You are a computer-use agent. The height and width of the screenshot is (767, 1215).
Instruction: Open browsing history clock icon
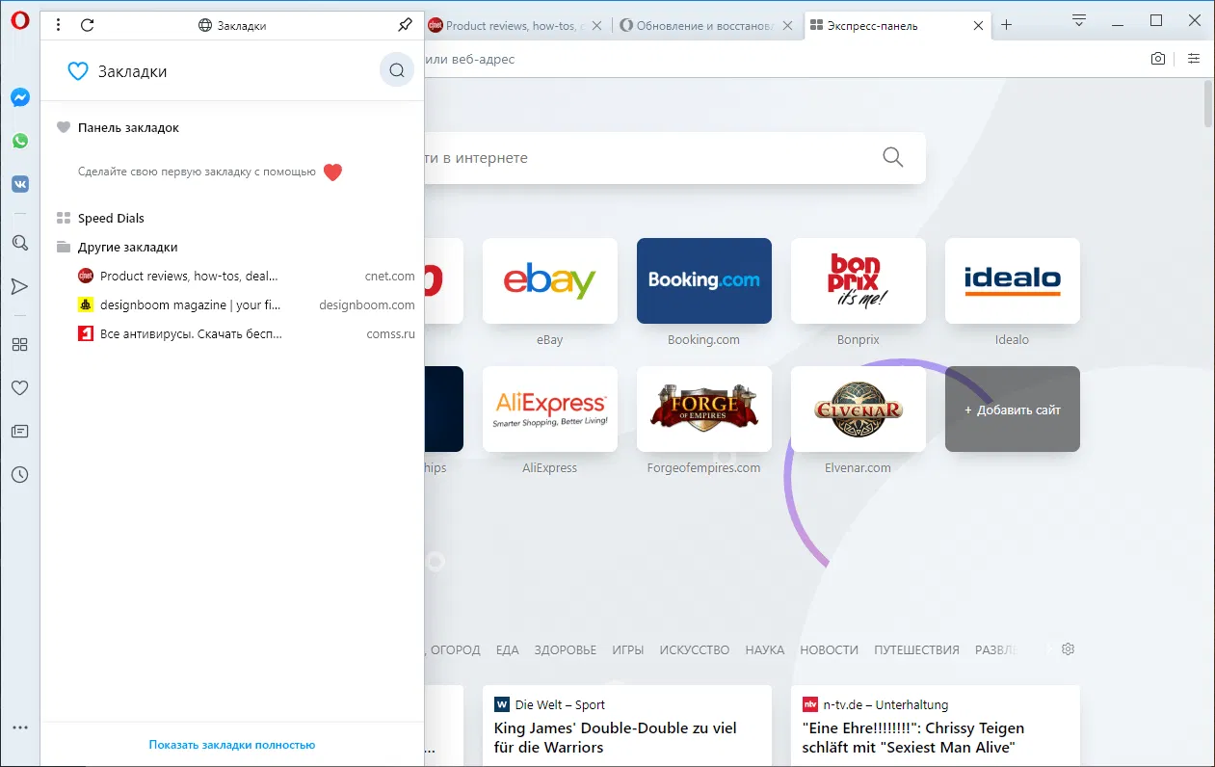(x=19, y=475)
